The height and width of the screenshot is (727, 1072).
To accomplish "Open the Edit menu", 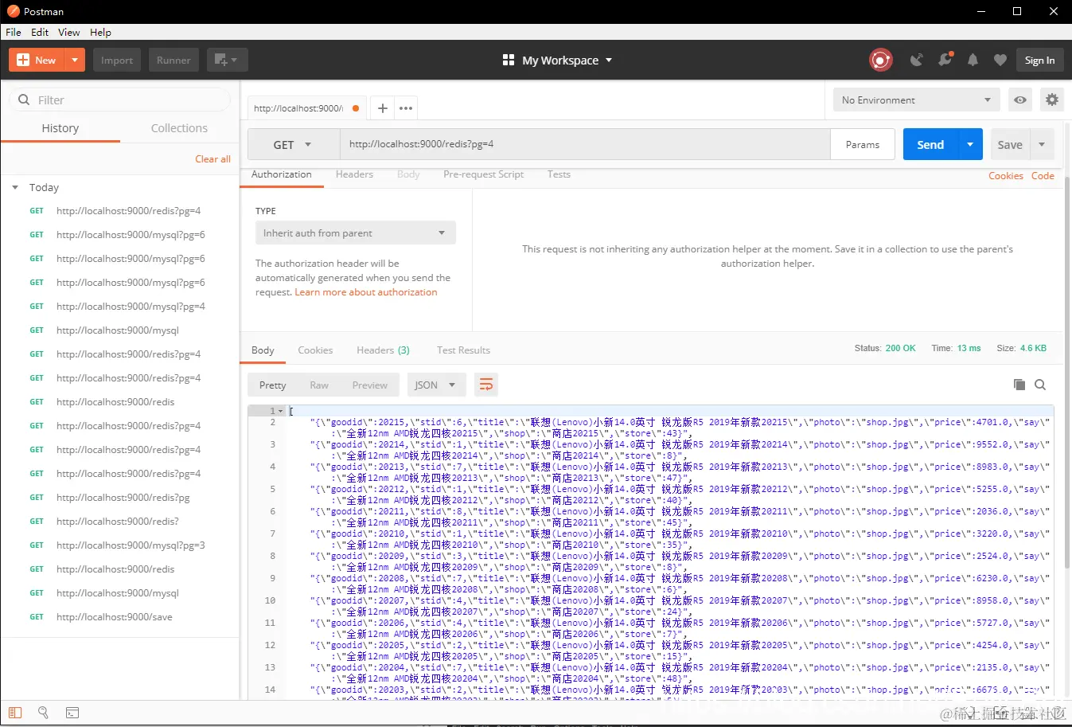I will [40, 33].
